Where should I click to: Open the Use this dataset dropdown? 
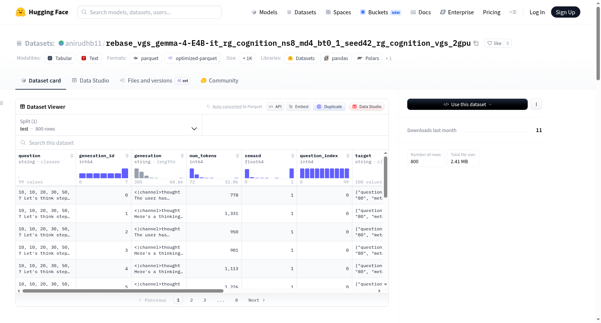coord(467,104)
